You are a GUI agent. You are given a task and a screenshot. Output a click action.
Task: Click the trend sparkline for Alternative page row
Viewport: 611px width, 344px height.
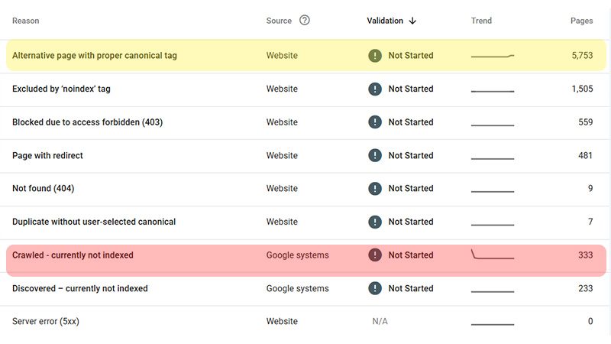point(493,56)
